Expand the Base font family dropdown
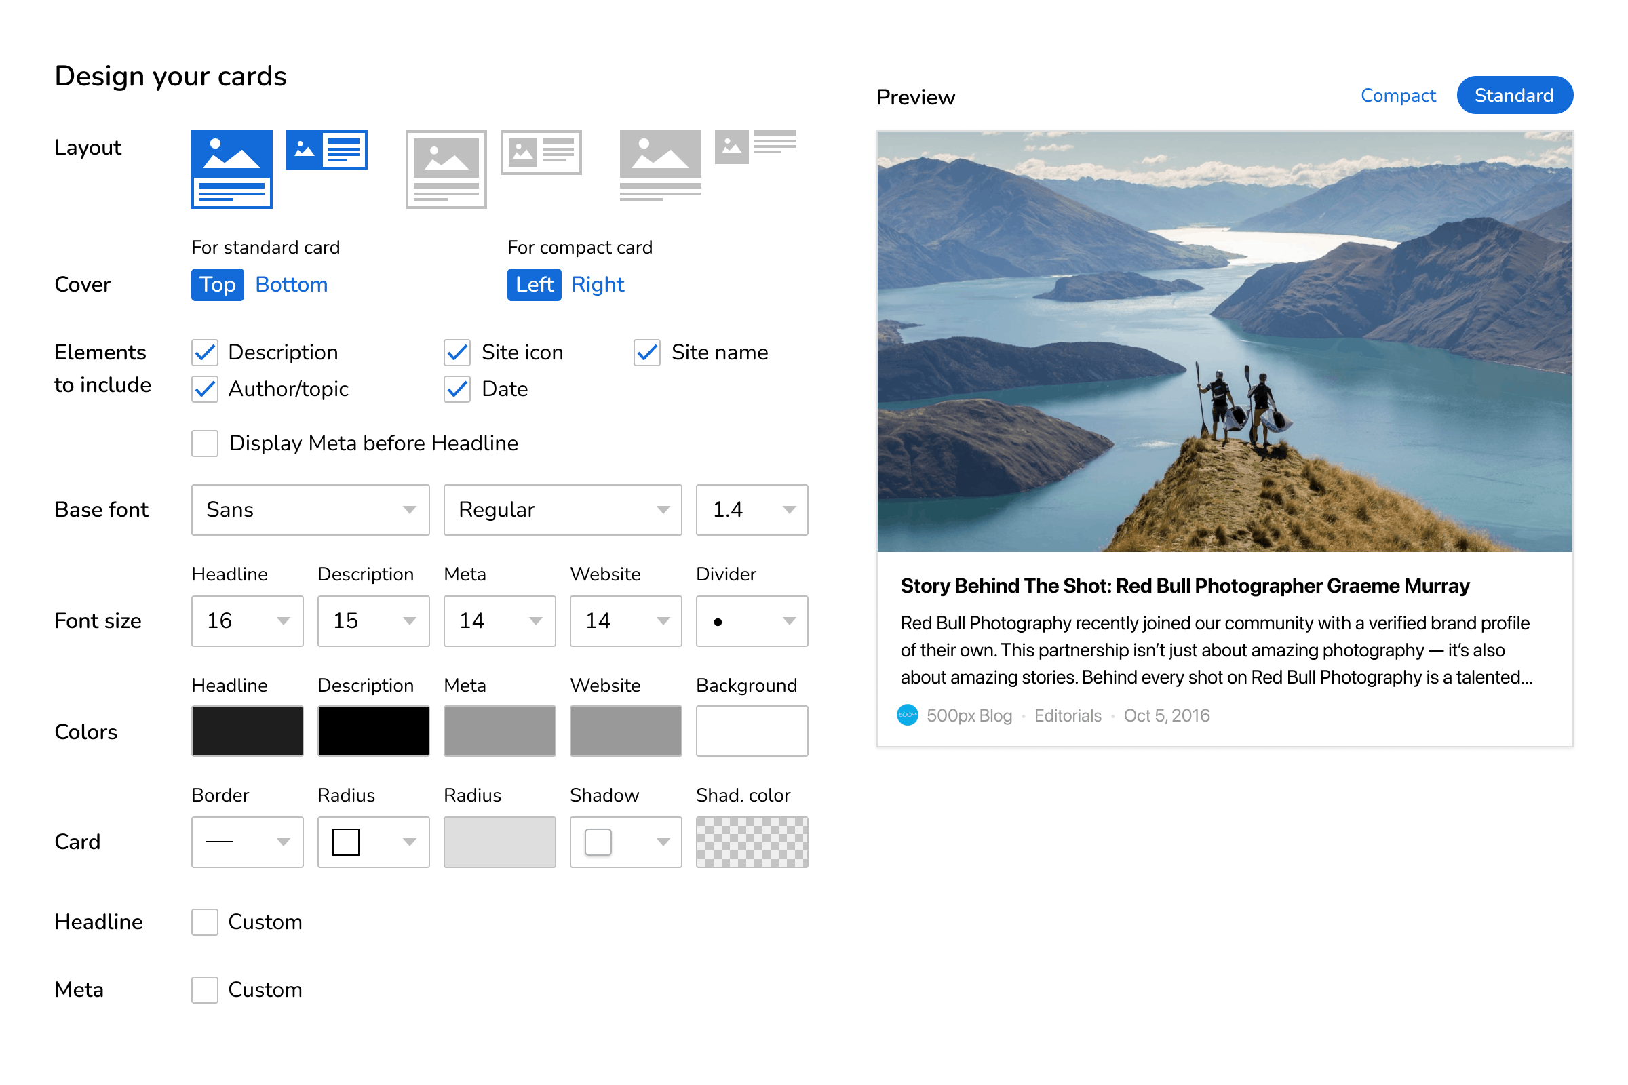 308,509
